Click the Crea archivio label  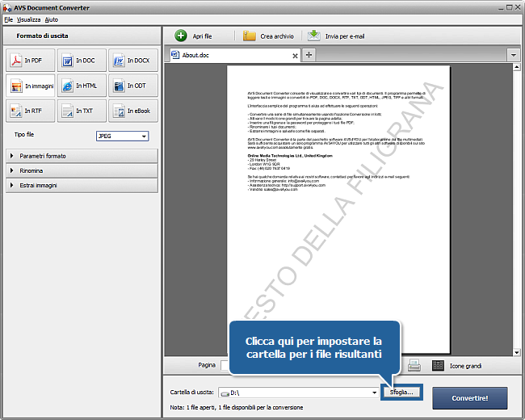pos(277,36)
